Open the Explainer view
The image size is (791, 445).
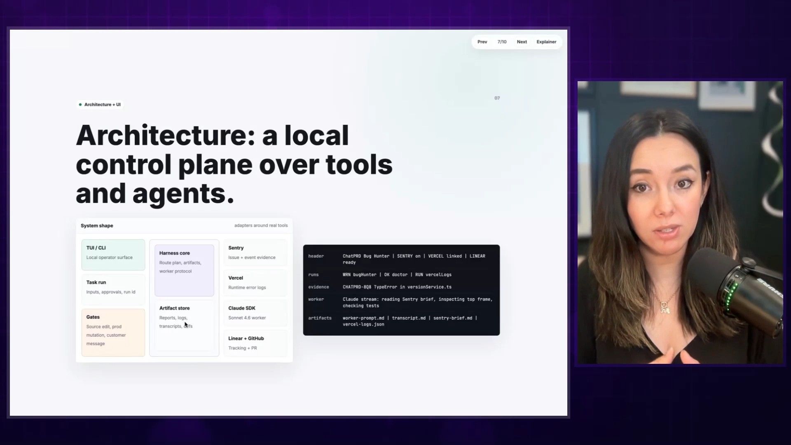(x=546, y=42)
